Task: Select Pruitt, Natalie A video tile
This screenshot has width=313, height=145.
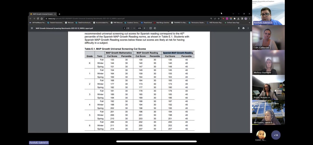Action: [x=268, y=87]
